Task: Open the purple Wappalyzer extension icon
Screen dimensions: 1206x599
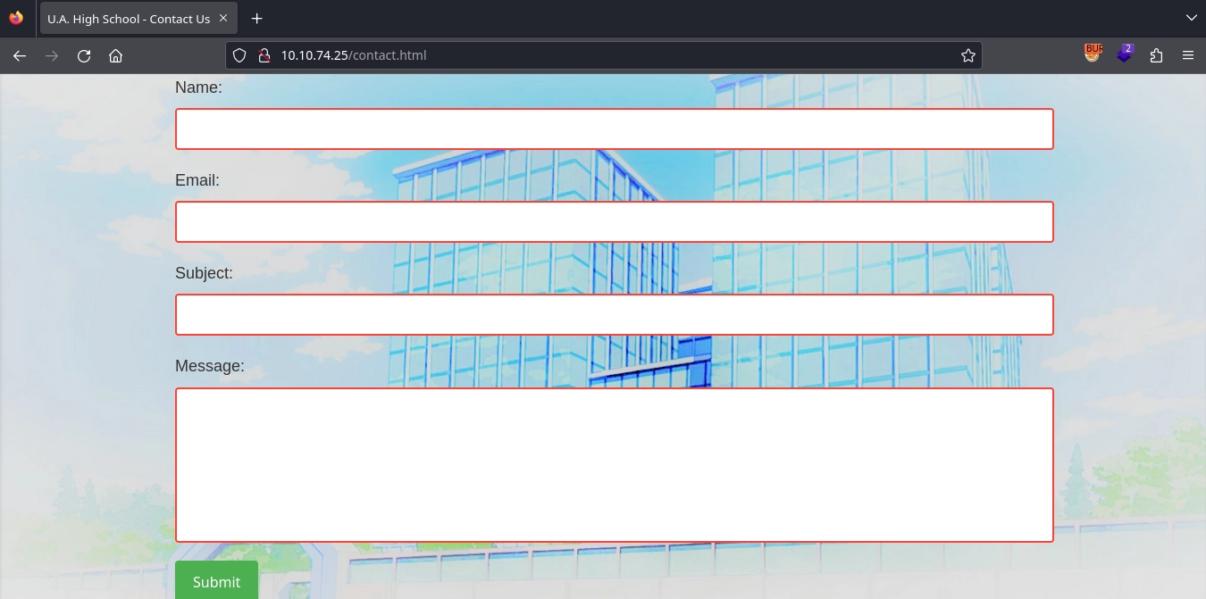Action: (1125, 54)
